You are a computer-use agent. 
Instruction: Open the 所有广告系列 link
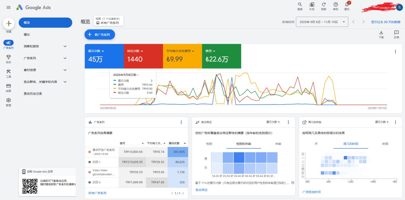pos(97,193)
